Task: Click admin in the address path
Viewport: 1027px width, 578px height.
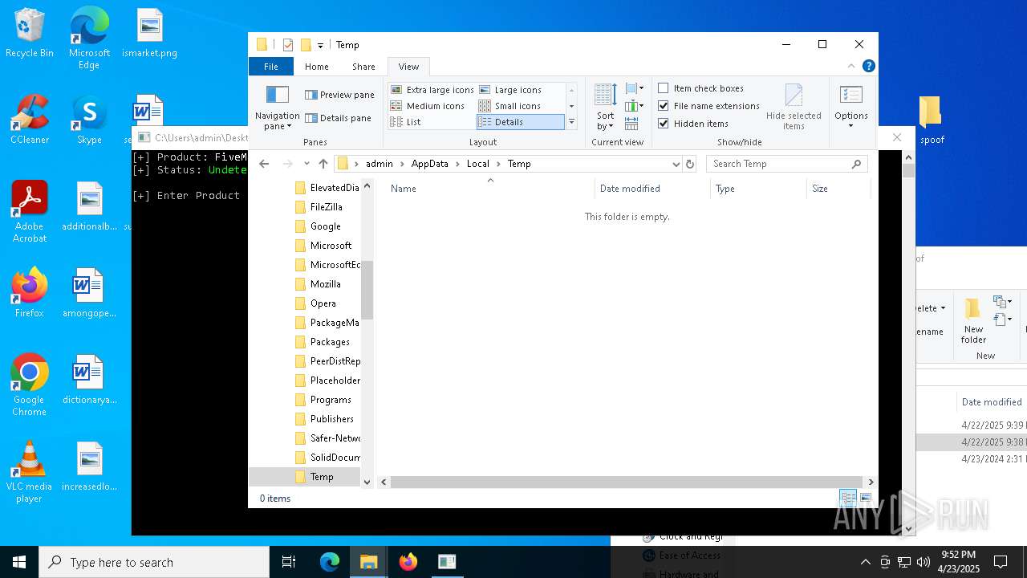Action: [380, 164]
